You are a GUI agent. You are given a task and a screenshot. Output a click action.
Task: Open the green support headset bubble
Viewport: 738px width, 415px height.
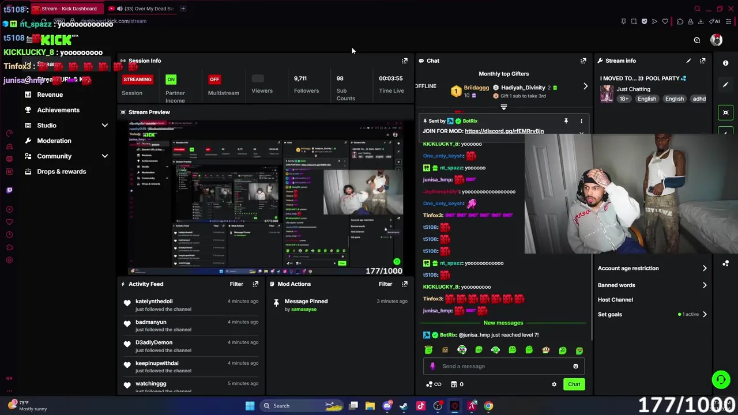pyautogui.click(x=720, y=379)
